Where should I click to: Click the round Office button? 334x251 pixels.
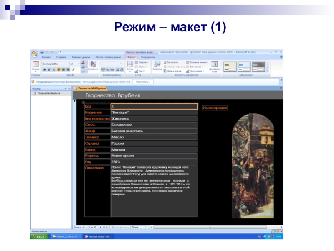33,53
